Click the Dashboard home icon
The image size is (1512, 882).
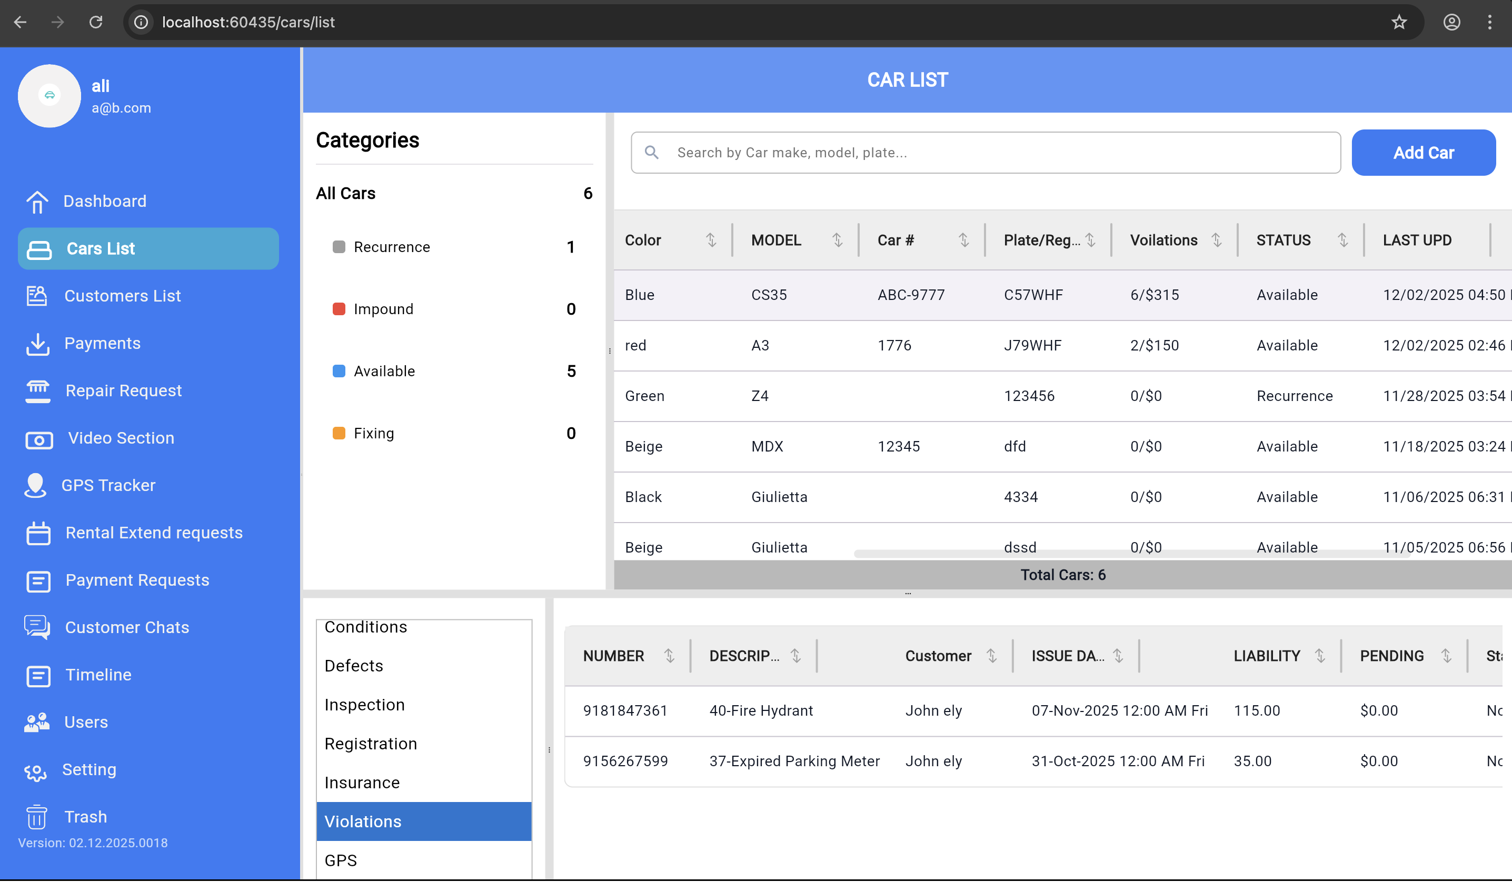pyautogui.click(x=37, y=202)
